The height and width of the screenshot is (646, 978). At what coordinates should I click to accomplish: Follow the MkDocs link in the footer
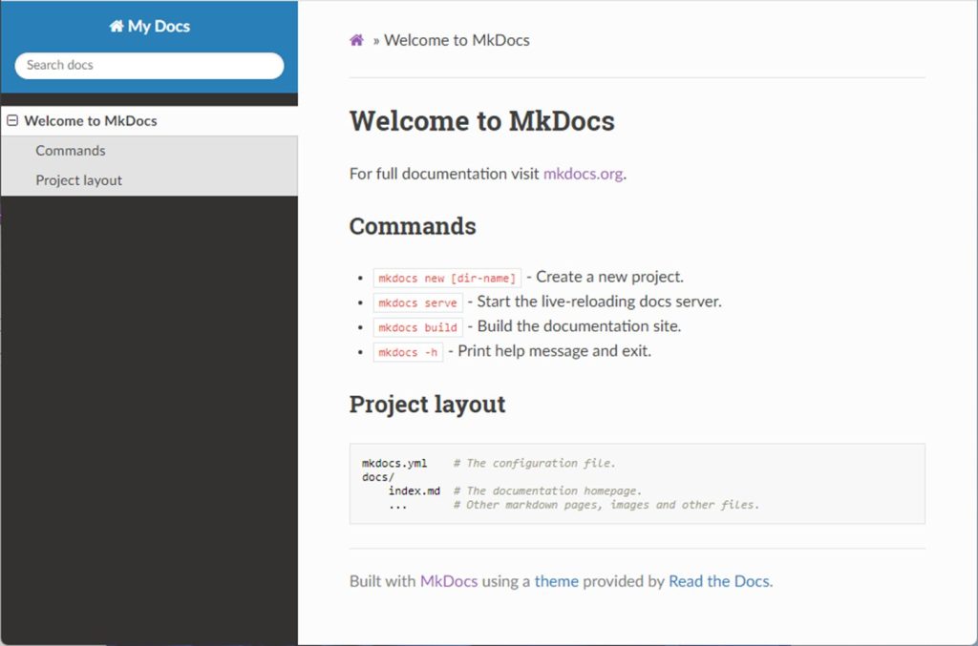pos(448,581)
